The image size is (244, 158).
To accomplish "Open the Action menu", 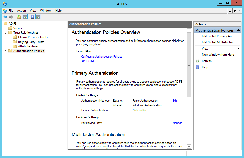I will [21, 11].
